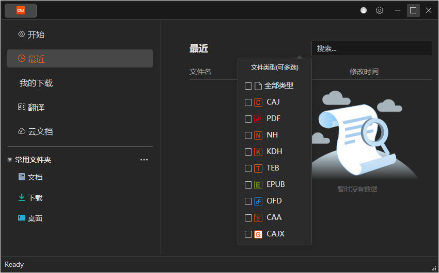Viewport: 439px width, 273px height.
Task: Open 云文档 in the sidebar
Action: (80, 131)
